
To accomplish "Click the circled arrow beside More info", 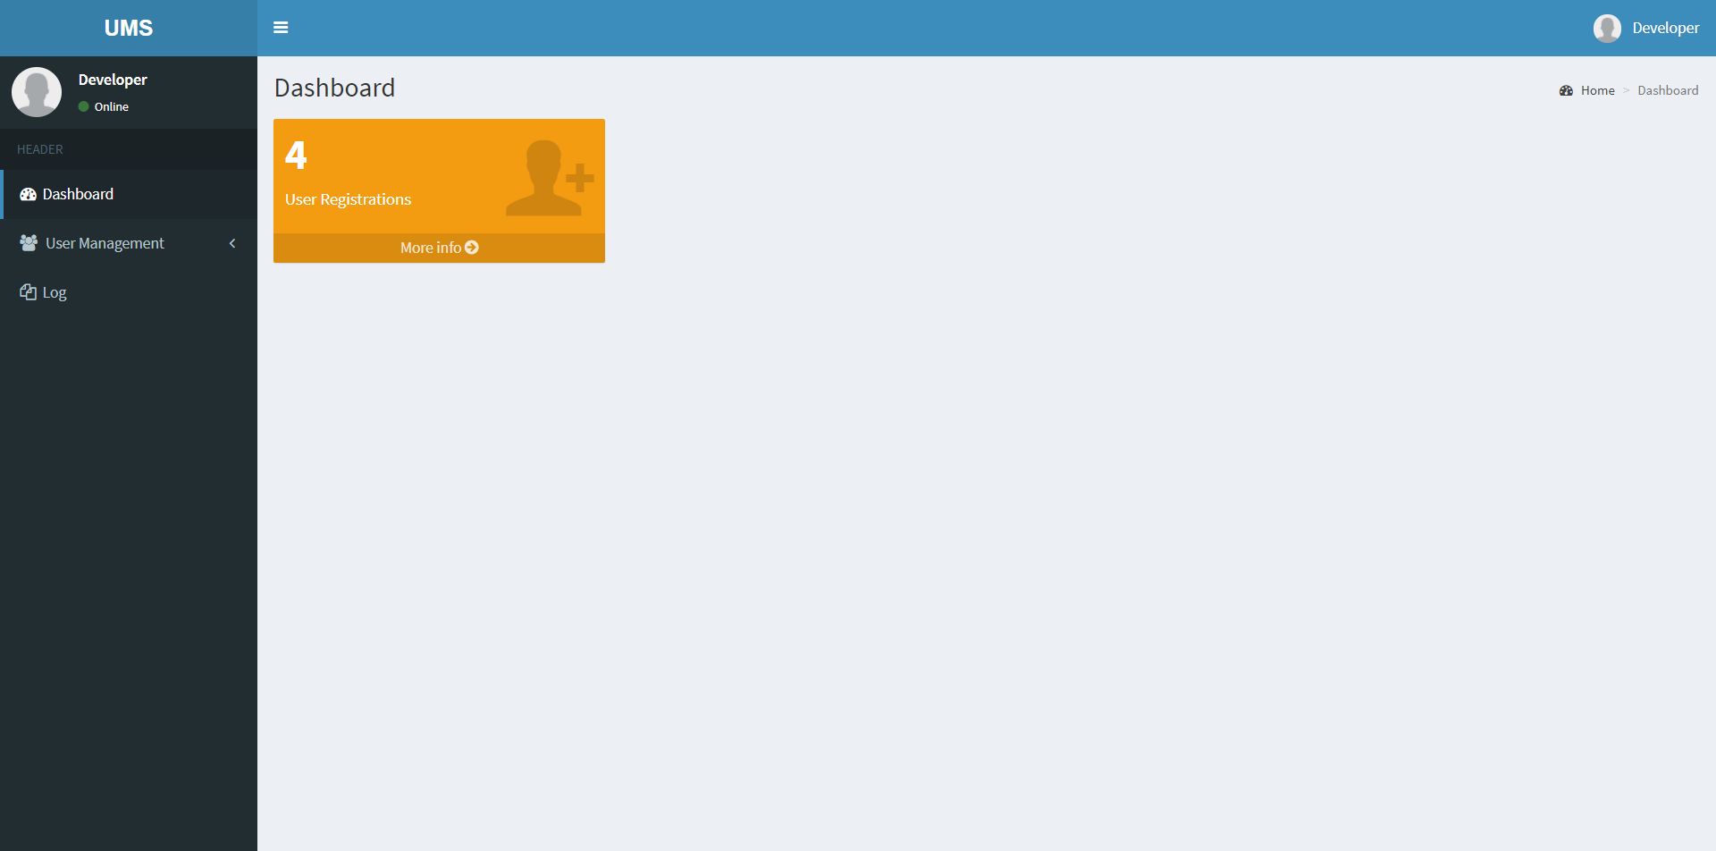I will pos(472,248).
